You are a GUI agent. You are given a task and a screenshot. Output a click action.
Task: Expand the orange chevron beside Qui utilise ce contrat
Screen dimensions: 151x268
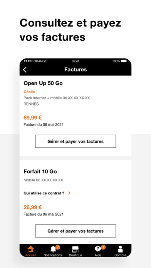tap(69, 193)
